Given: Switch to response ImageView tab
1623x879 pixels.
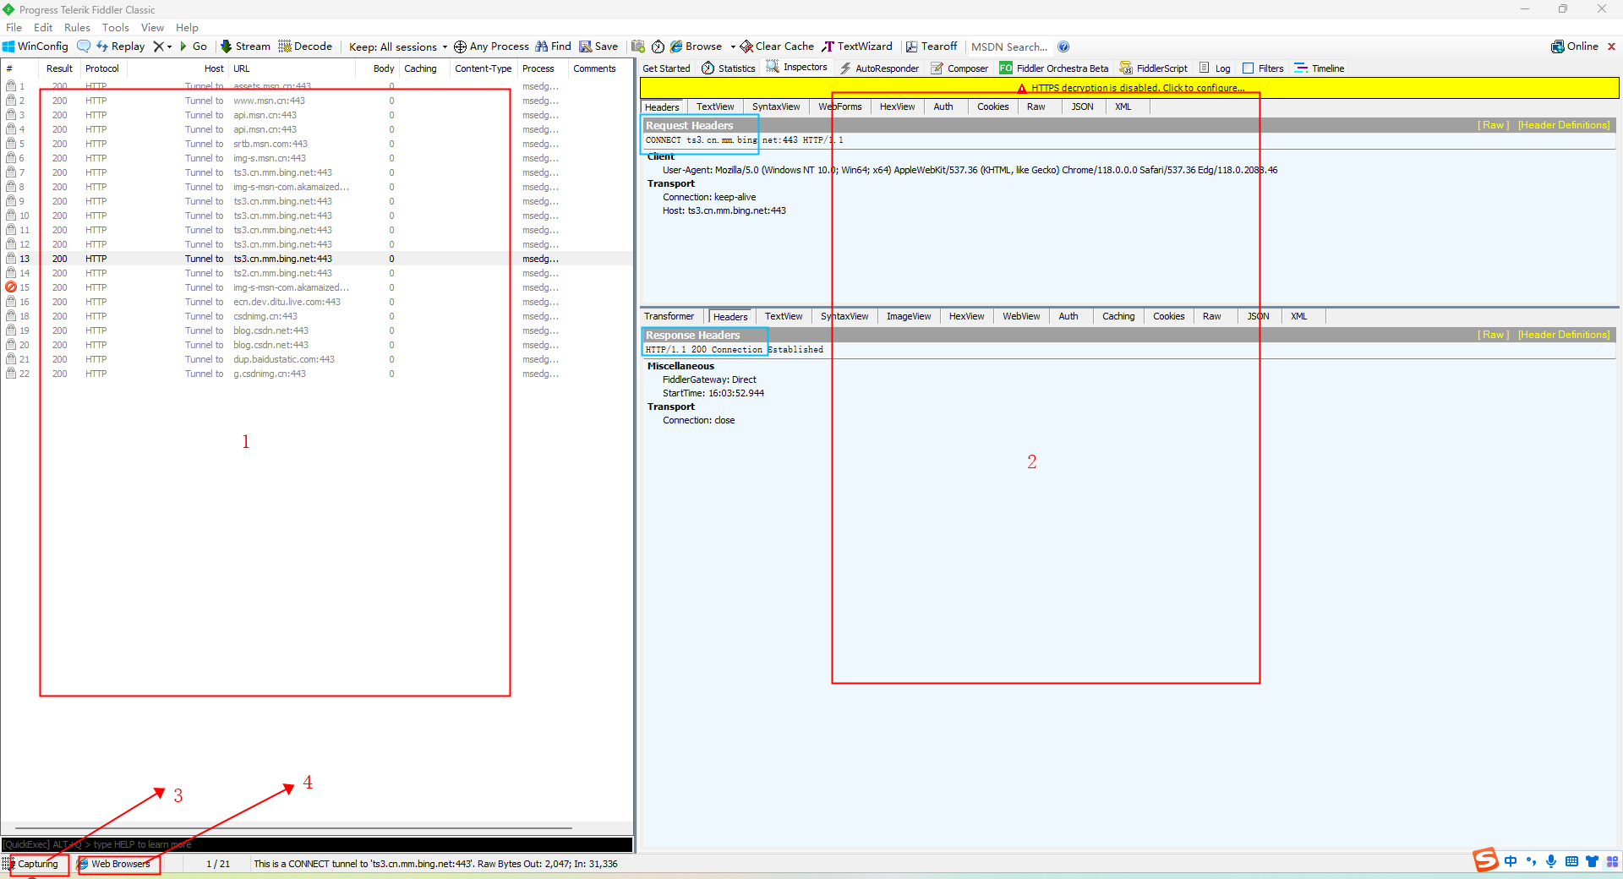Looking at the screenshot, I should pyautogui.click(x=908, y=316).
